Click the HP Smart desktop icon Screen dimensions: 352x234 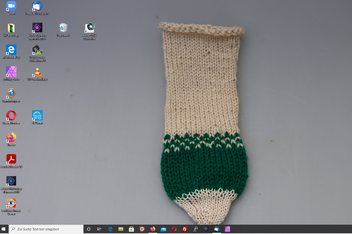tap(37, 115)
